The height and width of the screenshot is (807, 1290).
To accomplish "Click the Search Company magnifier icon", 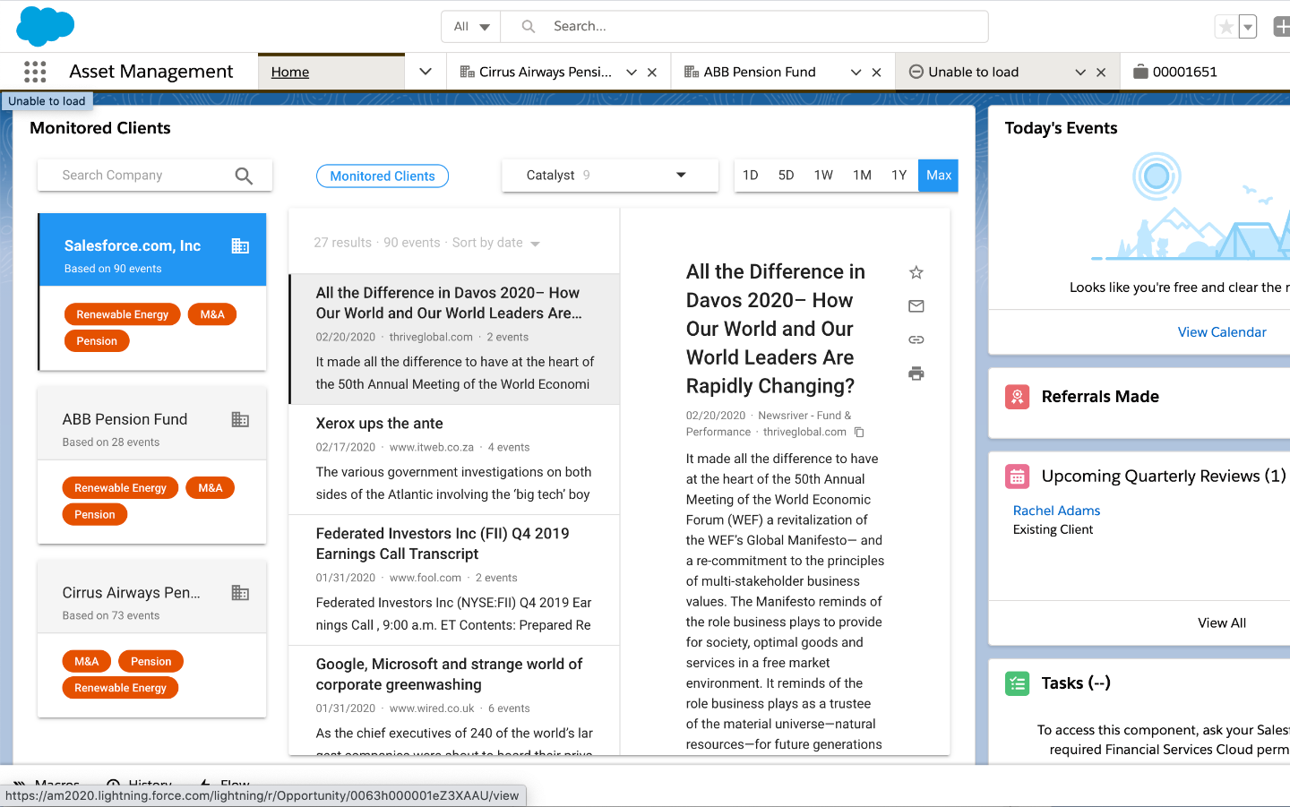I will [x=244, y=176].
